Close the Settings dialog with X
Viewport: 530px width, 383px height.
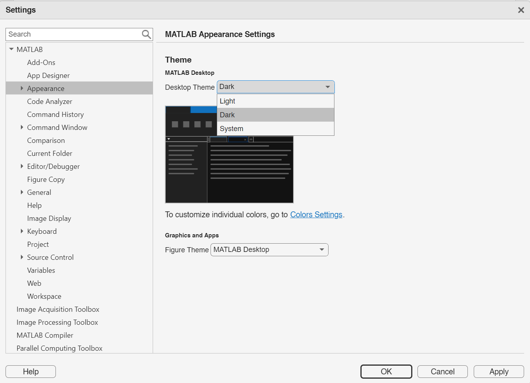click(x=521, y=10)
